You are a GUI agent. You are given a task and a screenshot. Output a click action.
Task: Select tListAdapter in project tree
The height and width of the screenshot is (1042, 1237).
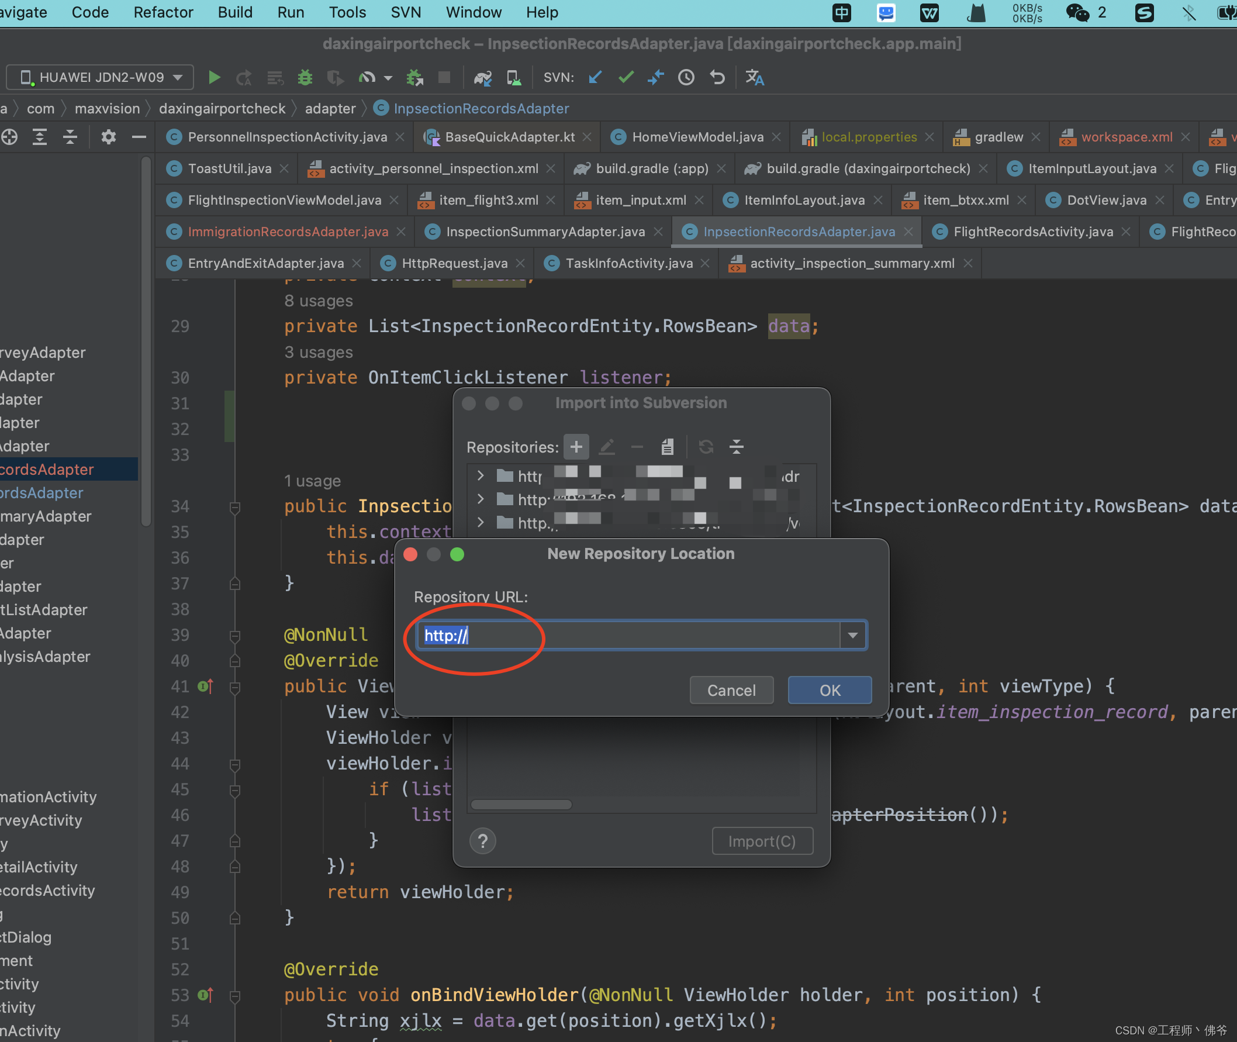(44, 610)
